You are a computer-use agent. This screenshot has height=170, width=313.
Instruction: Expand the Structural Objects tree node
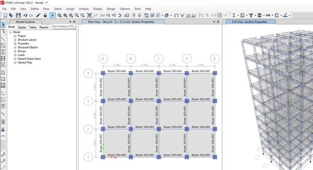coord(15,47)
